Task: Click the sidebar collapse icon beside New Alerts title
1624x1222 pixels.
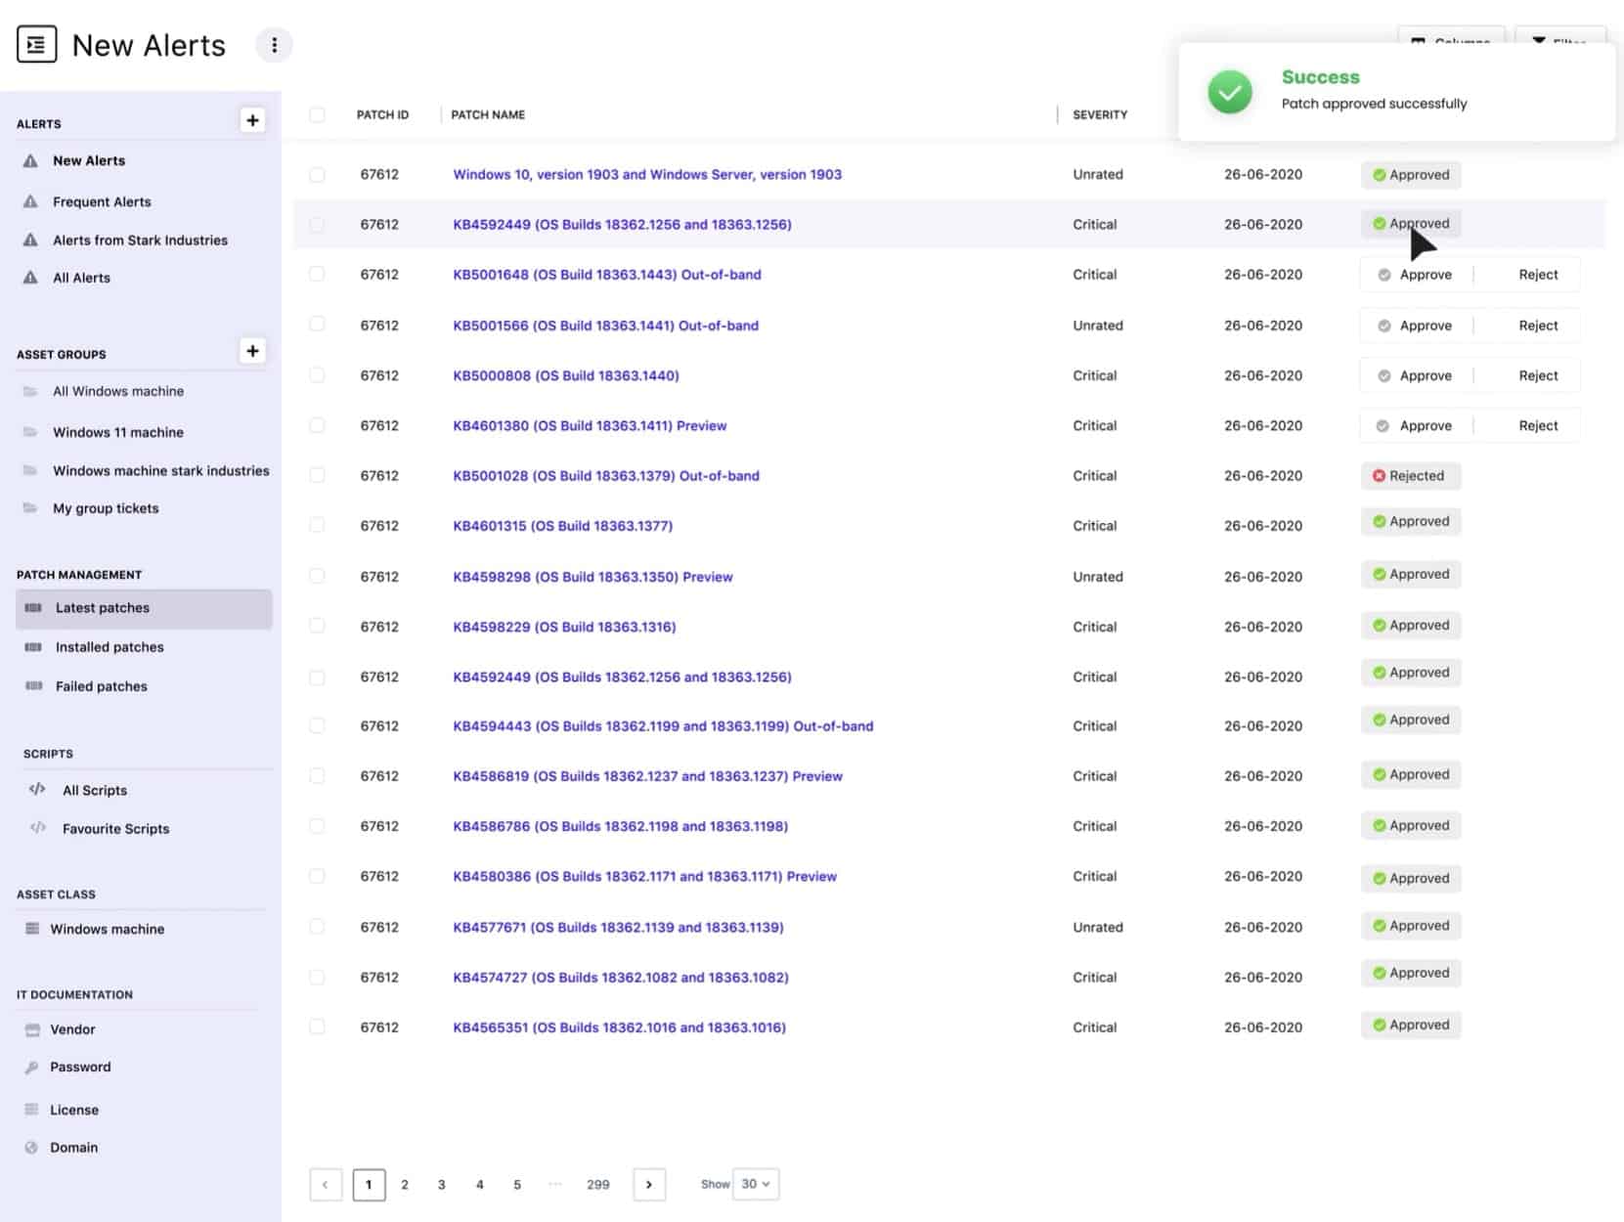Action: click(x=37, y=45)
